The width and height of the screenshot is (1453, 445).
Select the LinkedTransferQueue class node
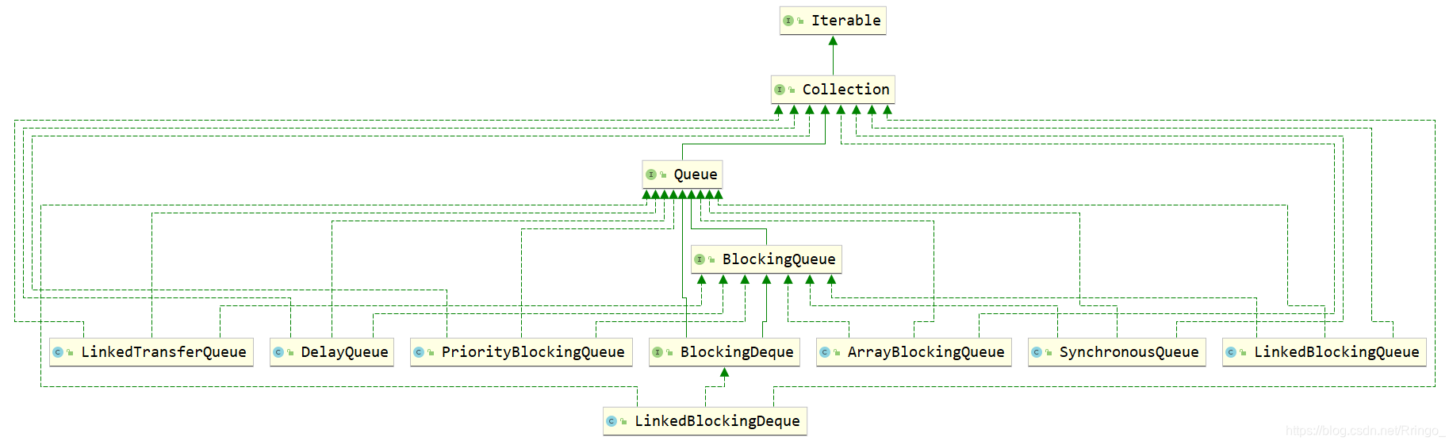pos(151,352)
